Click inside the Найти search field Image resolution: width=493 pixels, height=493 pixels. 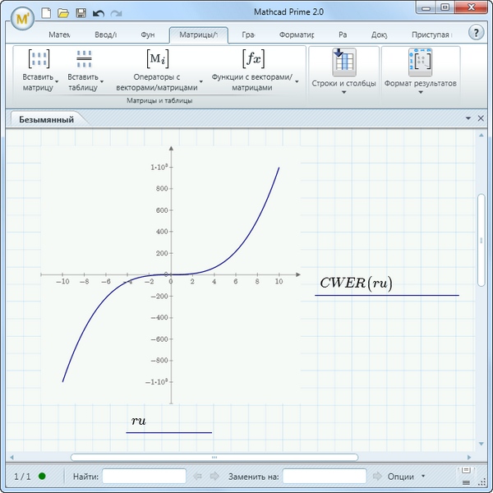tap(144, 476)
